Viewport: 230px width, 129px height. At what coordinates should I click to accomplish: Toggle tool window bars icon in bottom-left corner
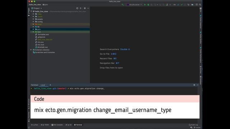(29, 128)
